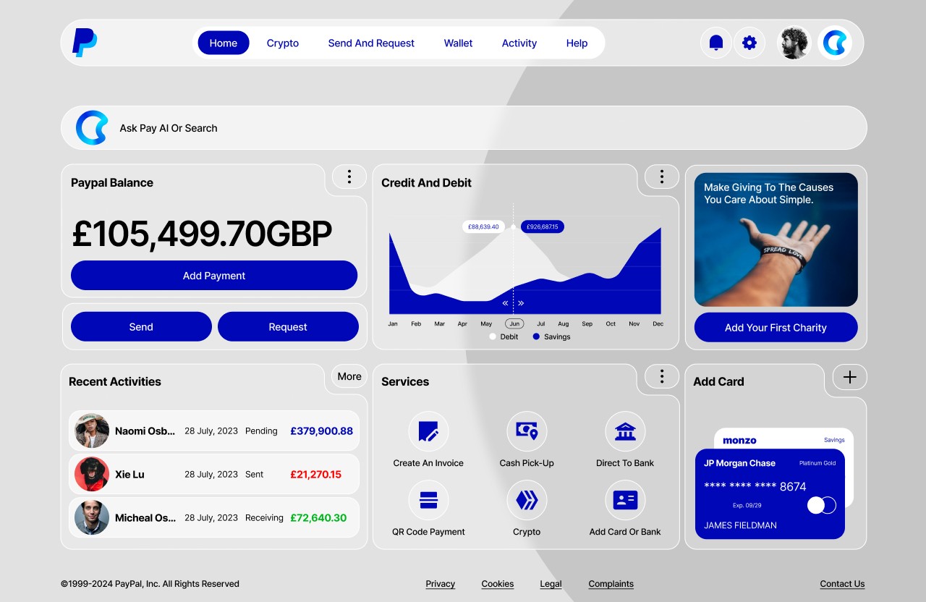Image resolution: width=926 pixels, height=602 pixels.
Task: Click the Crypto service icon
Action: tap(527, 500)
